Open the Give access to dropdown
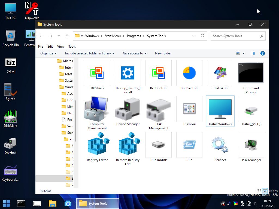The width and height of the screenshot is (279, 209). [135, 53]
